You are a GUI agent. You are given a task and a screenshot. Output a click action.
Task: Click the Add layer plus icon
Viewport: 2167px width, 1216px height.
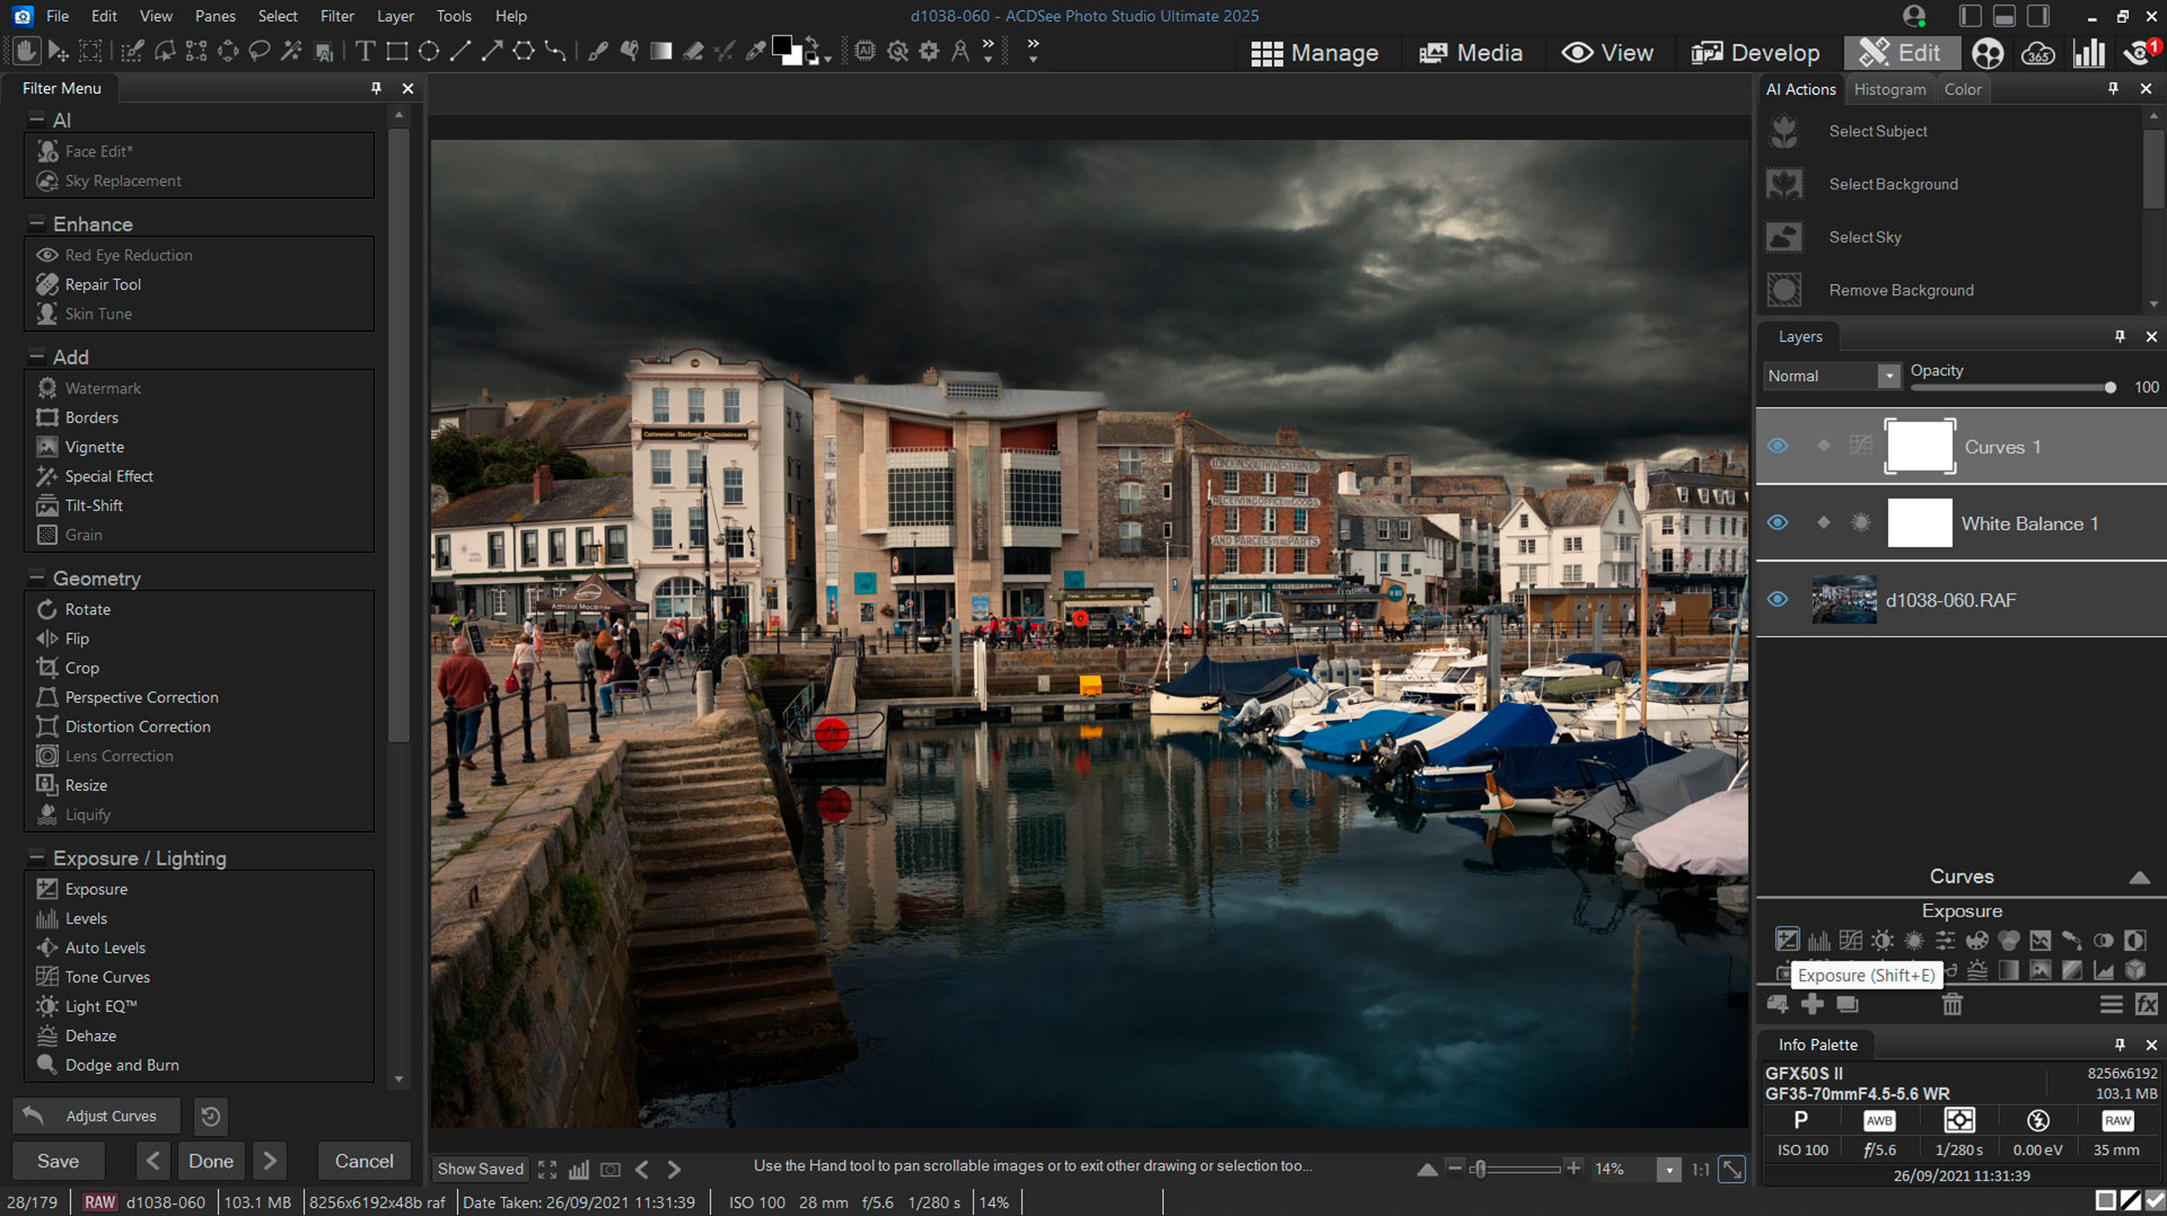(1812, 1004)
